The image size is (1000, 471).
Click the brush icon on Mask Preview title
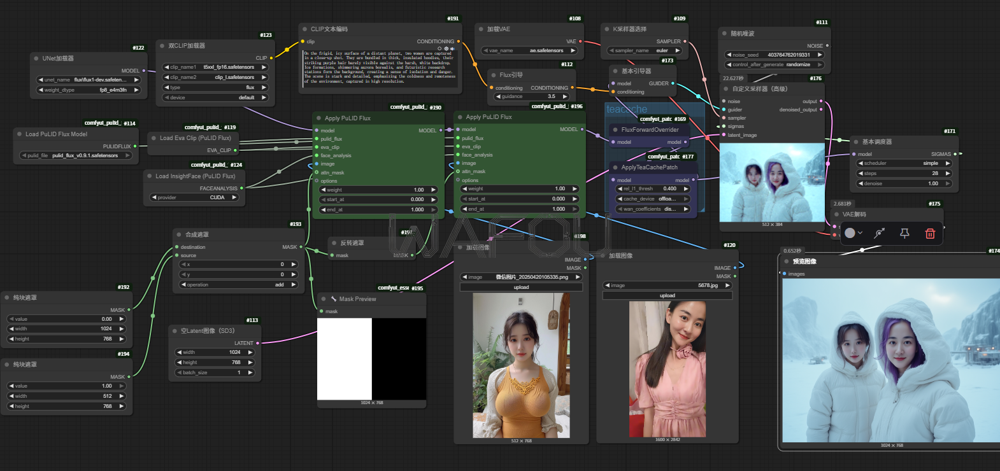tap(333, 299)
